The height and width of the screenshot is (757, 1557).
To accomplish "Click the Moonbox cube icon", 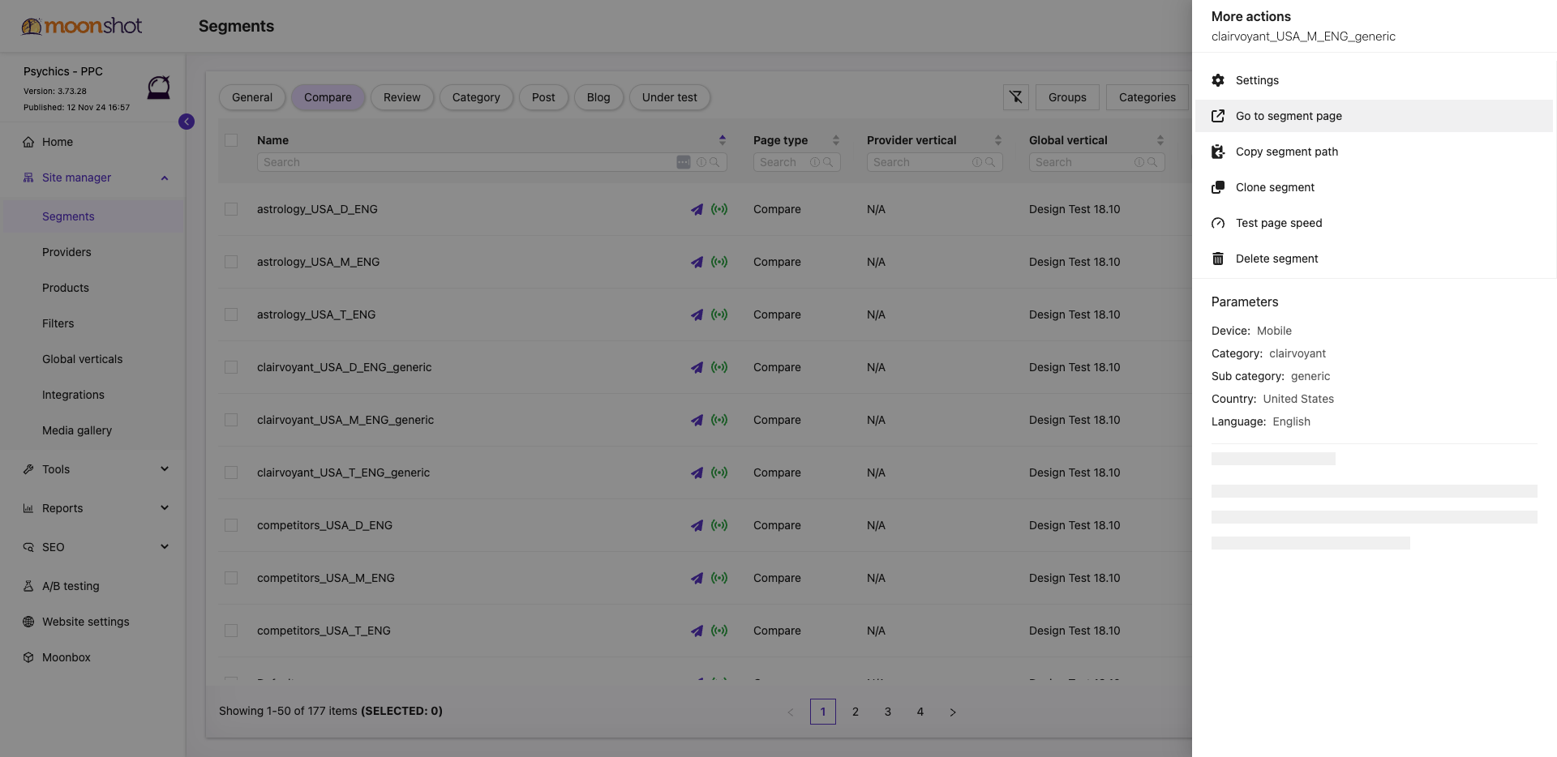I will [x=28, y=657].
